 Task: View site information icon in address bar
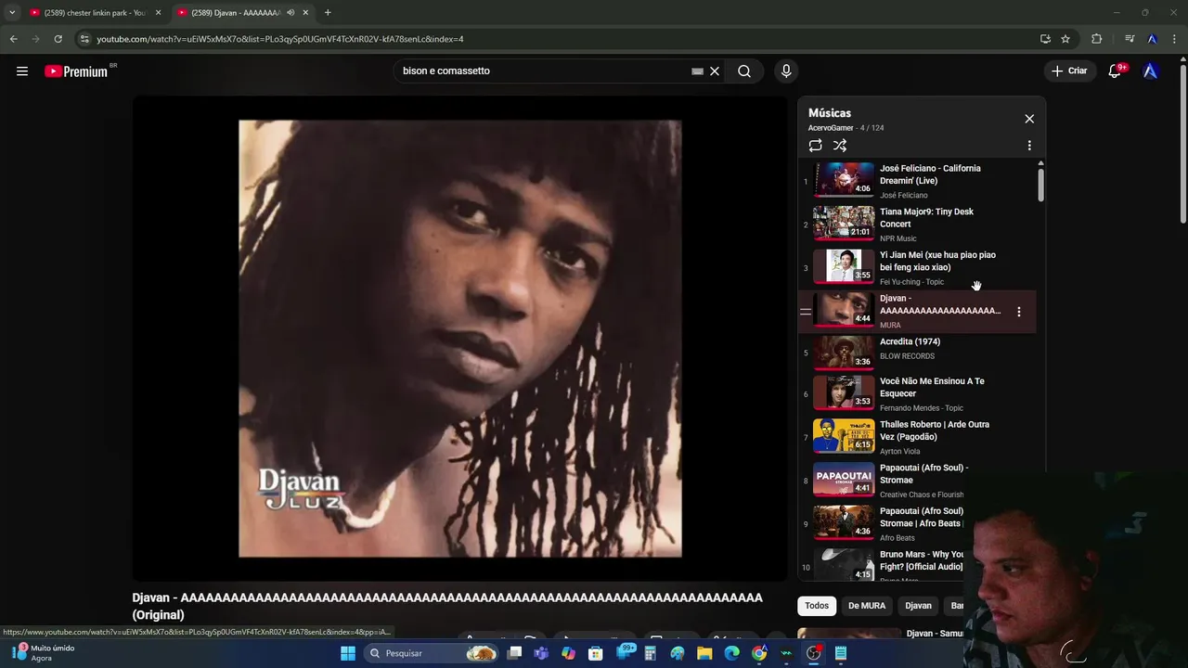click(84, 39)
